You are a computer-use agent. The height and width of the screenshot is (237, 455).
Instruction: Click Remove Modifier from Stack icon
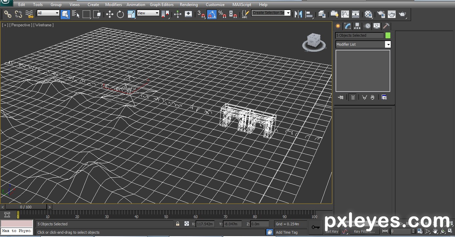tap(372, 97)
